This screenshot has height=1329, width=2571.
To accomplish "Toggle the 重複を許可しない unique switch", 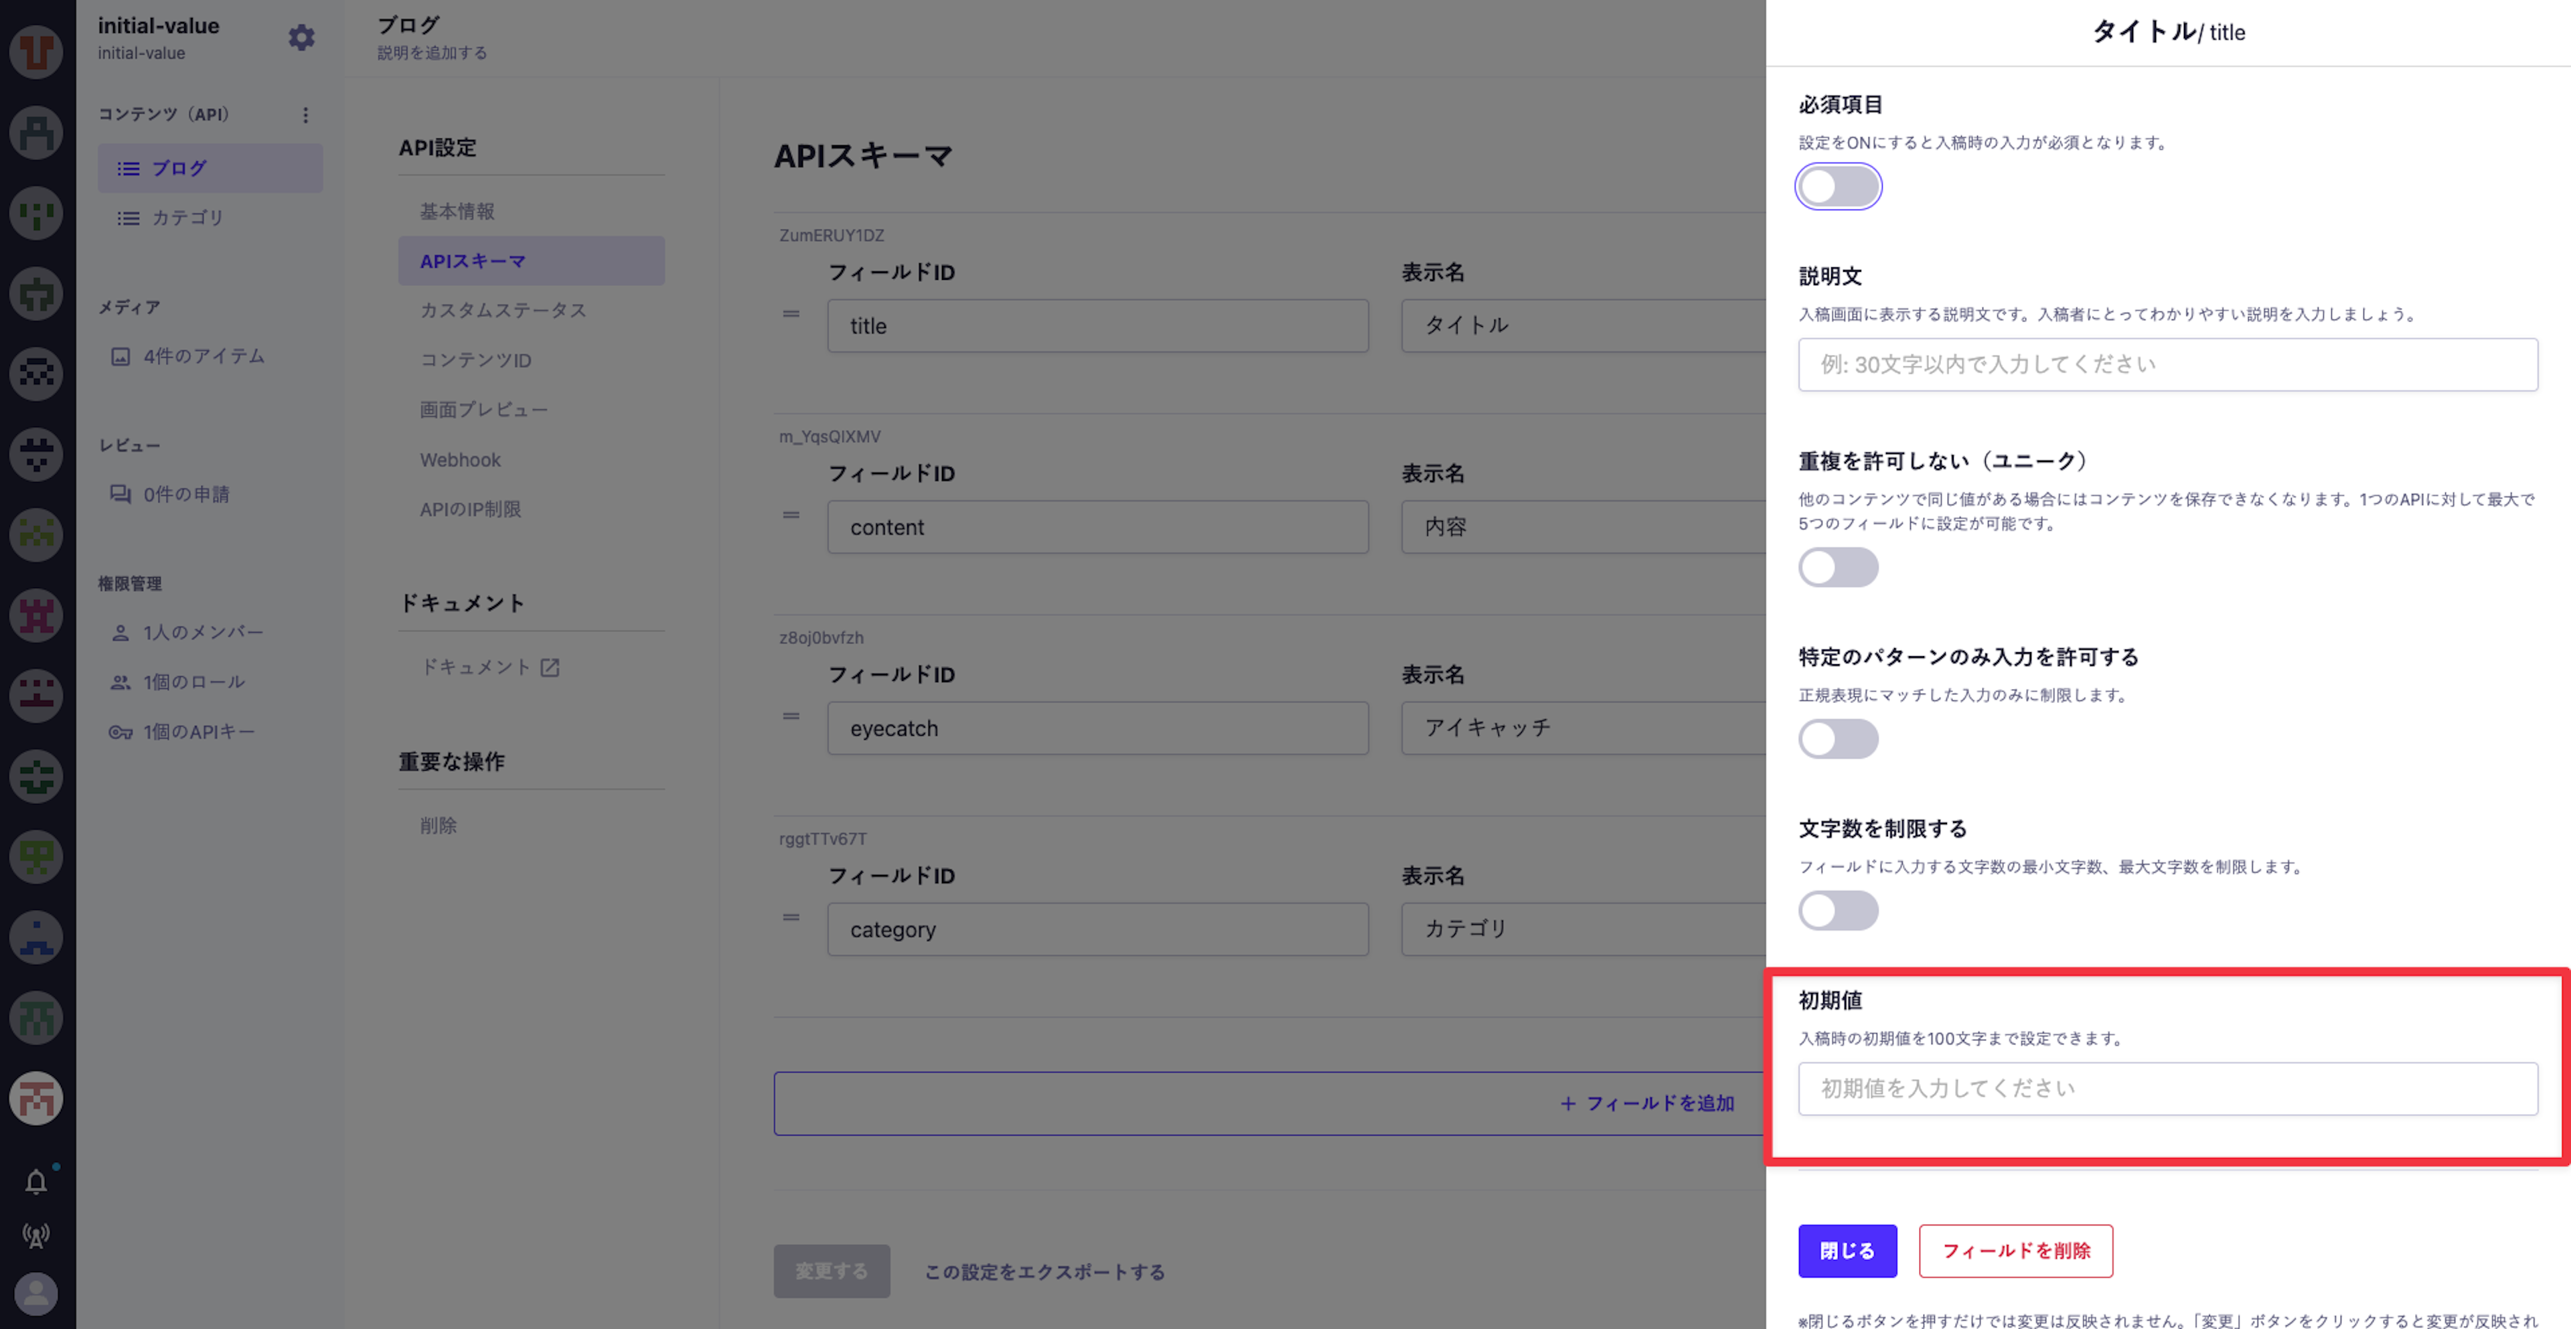I will (x=1839, y=568).
